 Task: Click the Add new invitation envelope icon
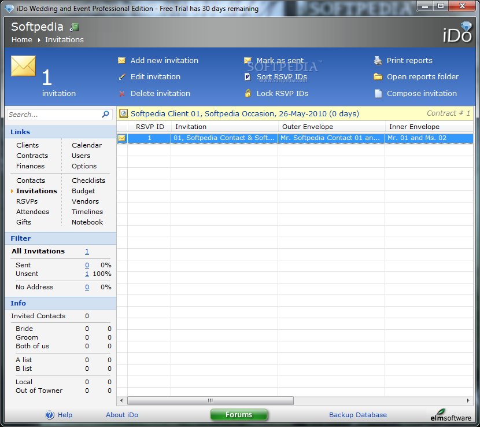tap(121, 61)
